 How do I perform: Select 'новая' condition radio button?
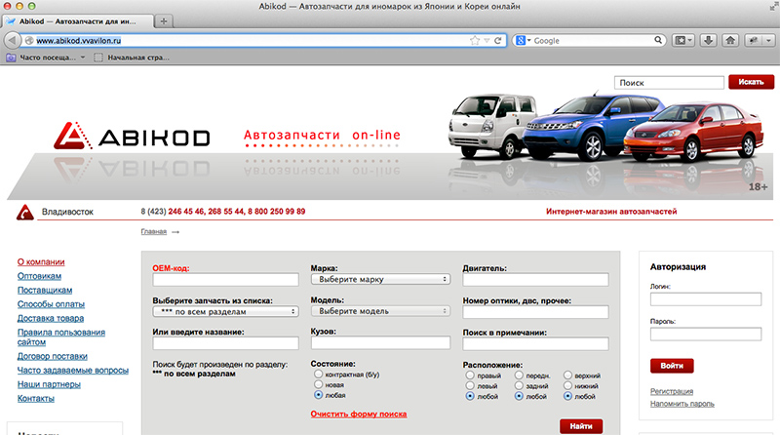317,385
